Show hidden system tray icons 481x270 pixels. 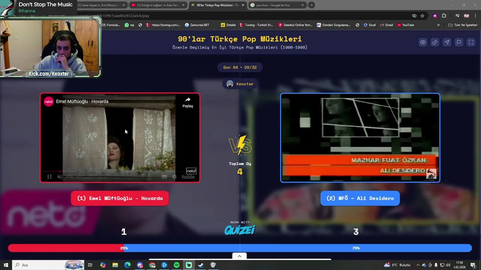[x=418, y=265]
